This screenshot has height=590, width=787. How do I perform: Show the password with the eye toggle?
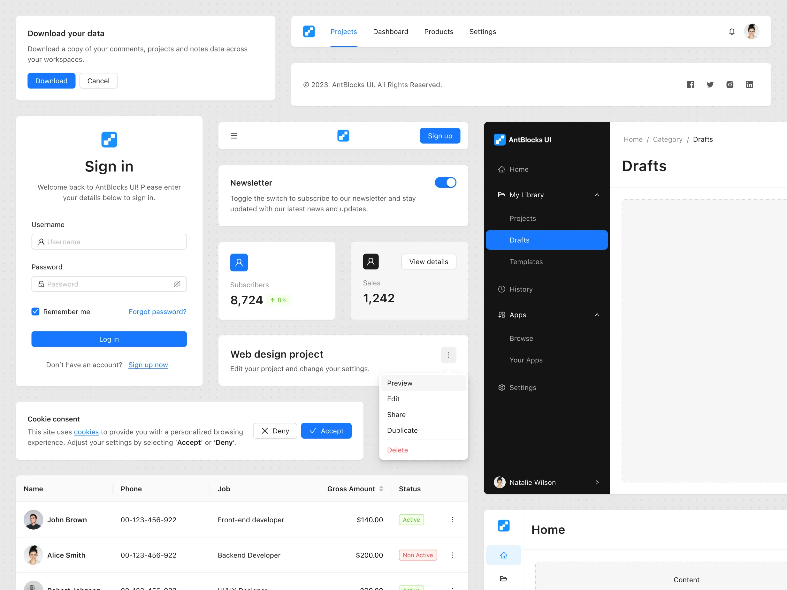177,284
